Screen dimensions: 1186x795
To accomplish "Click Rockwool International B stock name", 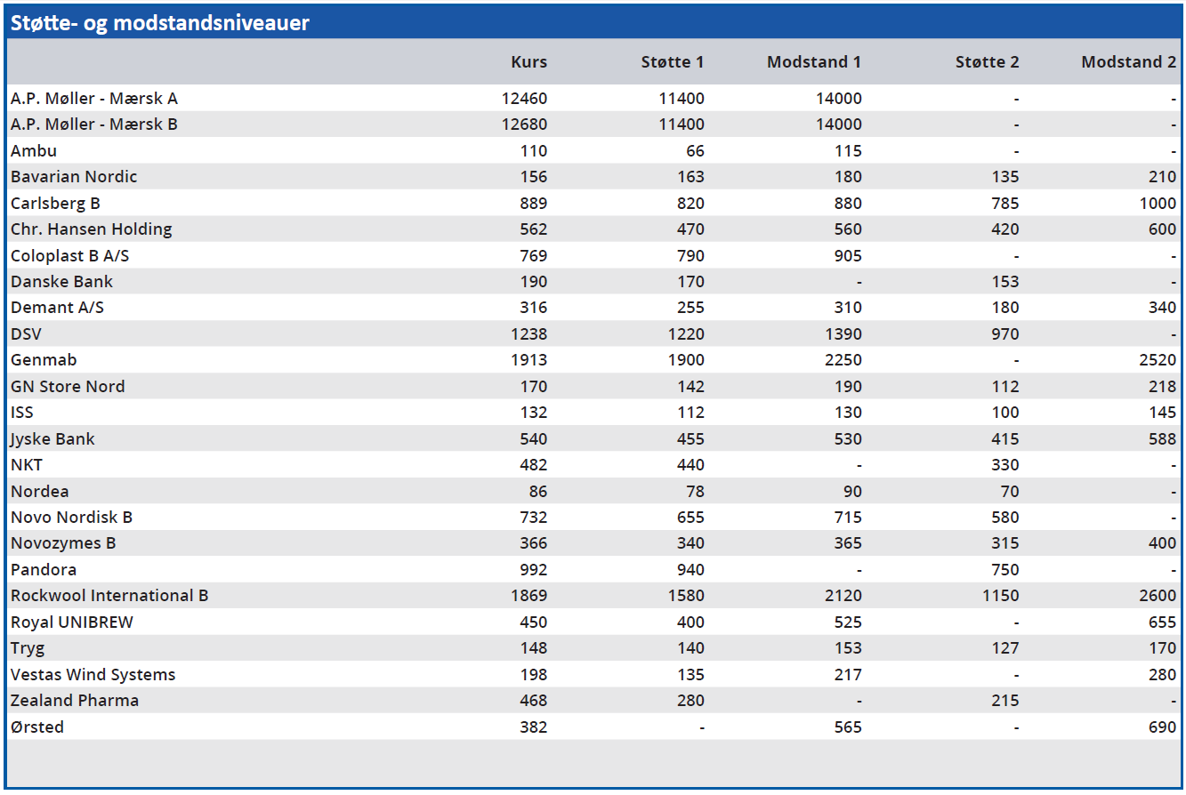I will tap(109, 596).
